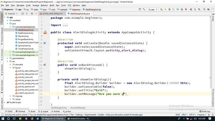Click CRLF line separator in status bar

click(184, 115)
